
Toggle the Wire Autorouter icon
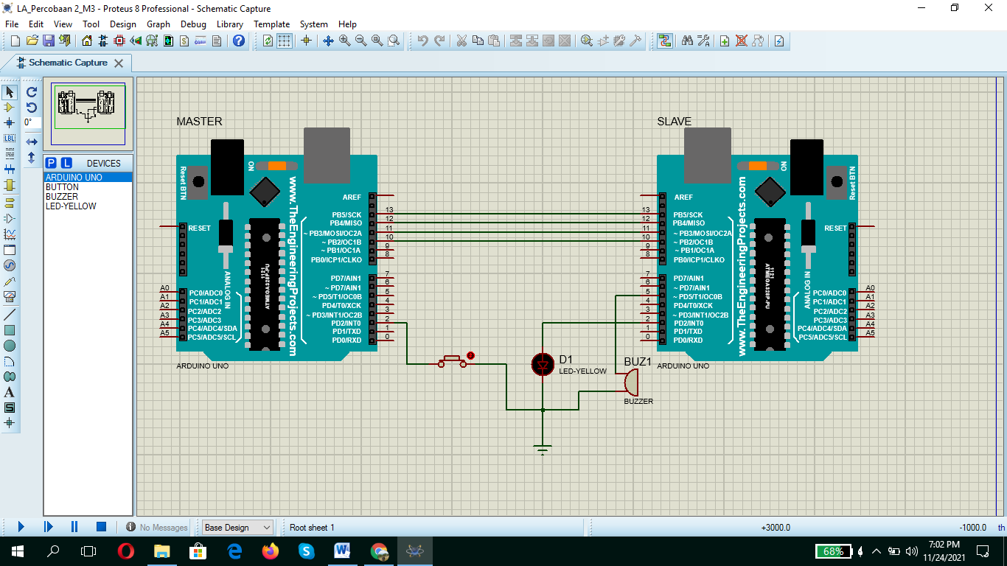coord(665,41)
